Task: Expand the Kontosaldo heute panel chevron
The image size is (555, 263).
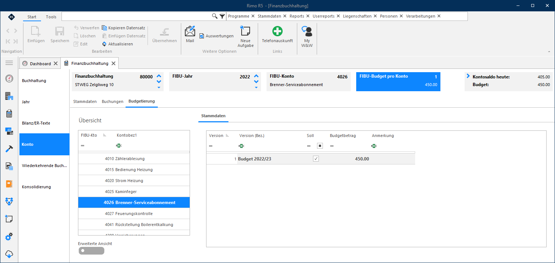Action: point(468,76)
